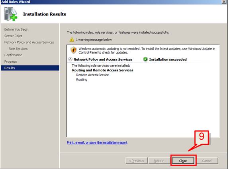Screen dimensions: 229x169
Task: Select Before You Begin step in sidebar
Action: tap(16, 29)
